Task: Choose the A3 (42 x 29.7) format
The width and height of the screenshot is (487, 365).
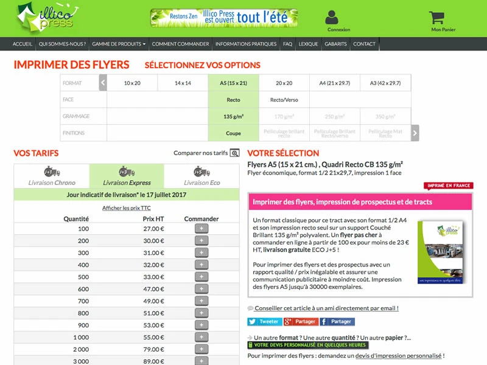Action: pyautogui.click(x=385, y=83)
